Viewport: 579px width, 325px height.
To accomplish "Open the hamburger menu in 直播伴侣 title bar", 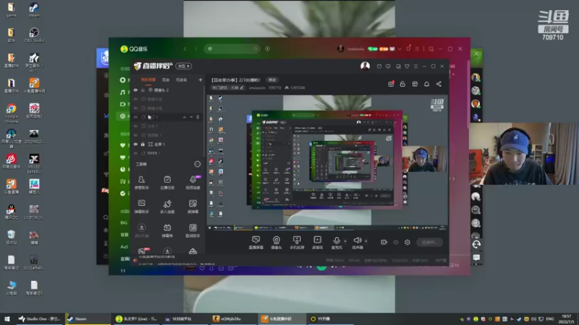I will click(x=415, y=66).
